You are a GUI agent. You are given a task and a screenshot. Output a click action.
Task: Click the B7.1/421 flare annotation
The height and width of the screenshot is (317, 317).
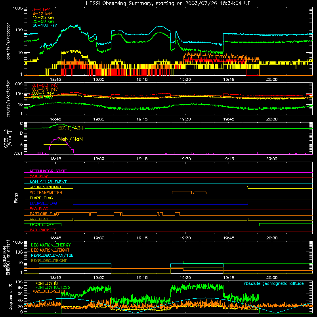(x=71, y=128)
